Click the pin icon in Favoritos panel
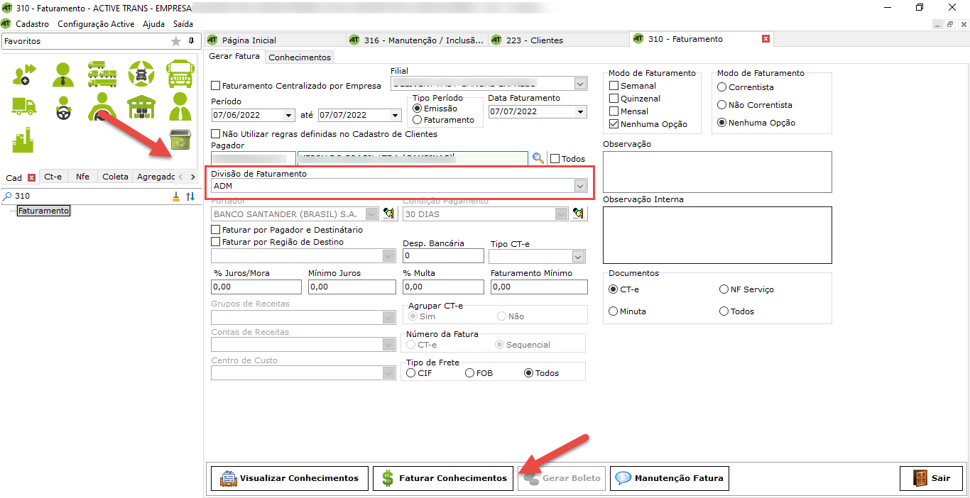 click(x=191, y=41)
